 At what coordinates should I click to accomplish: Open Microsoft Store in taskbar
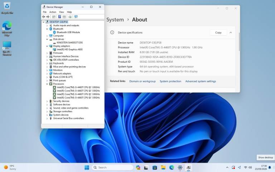[x=155, y=168]
